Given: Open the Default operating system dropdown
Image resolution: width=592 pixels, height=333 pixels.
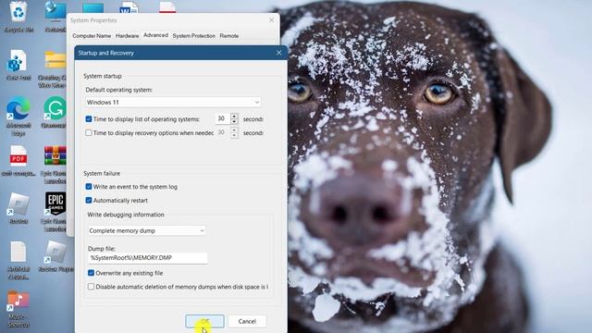Looking at the screenshot, I should tap(173, 103).
